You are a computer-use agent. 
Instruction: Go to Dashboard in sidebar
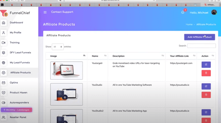pyautogui.click(x=16, y=22)
